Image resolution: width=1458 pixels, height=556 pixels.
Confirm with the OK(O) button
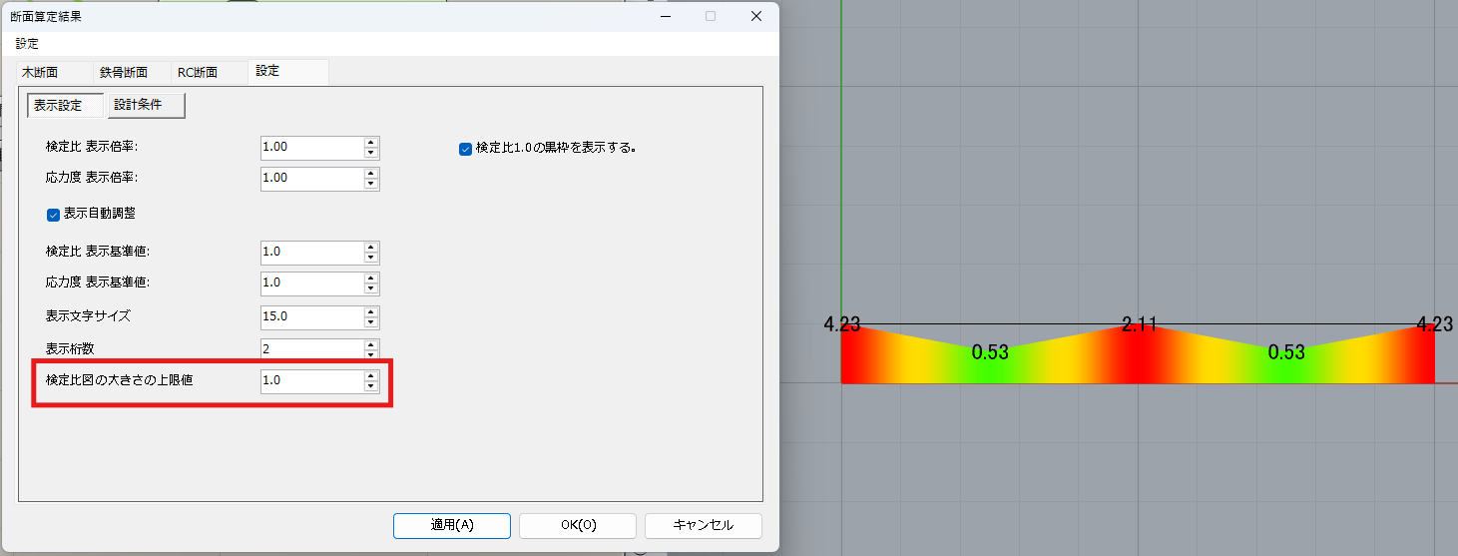(x=577, y=525)
